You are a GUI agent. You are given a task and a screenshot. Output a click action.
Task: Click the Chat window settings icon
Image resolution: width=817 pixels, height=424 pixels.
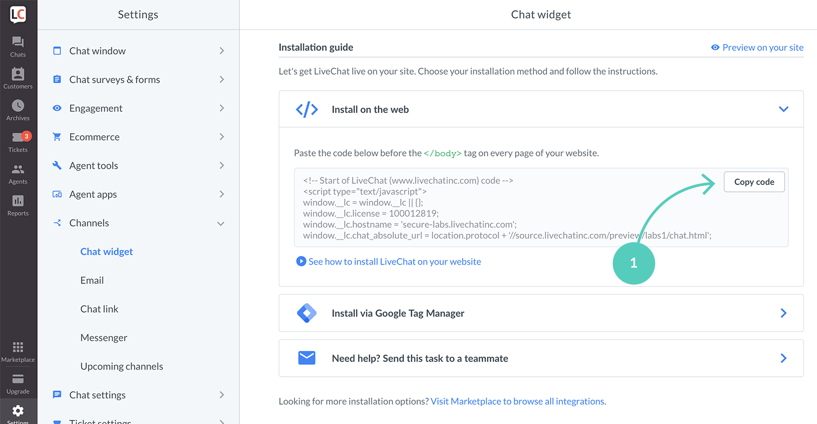57,51
